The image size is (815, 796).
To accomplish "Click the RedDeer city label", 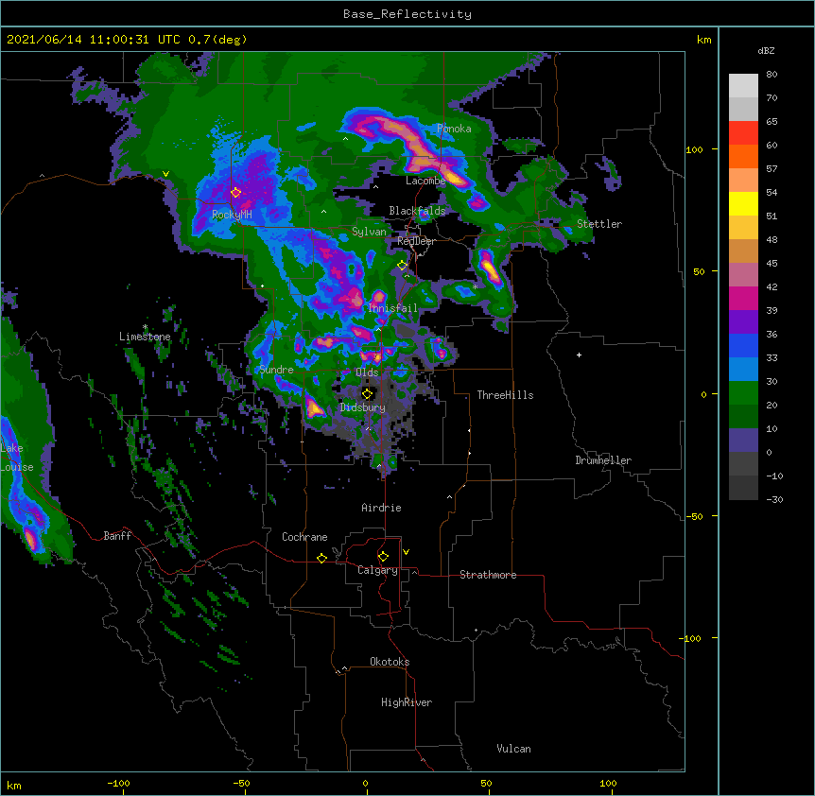I will click(416, 241).
